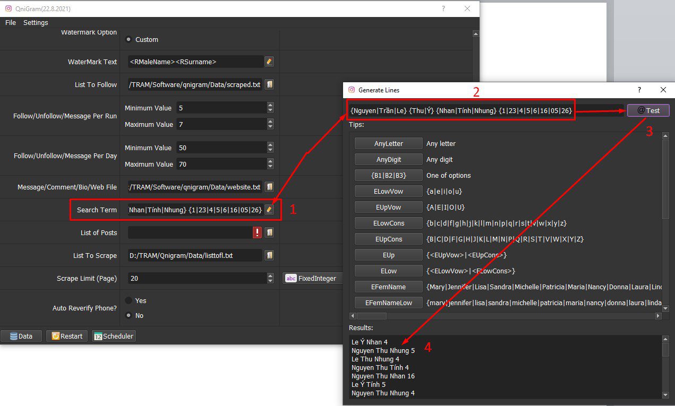
Task: Increase Per Run Minimum Value spinner
Action: (270, 105)
